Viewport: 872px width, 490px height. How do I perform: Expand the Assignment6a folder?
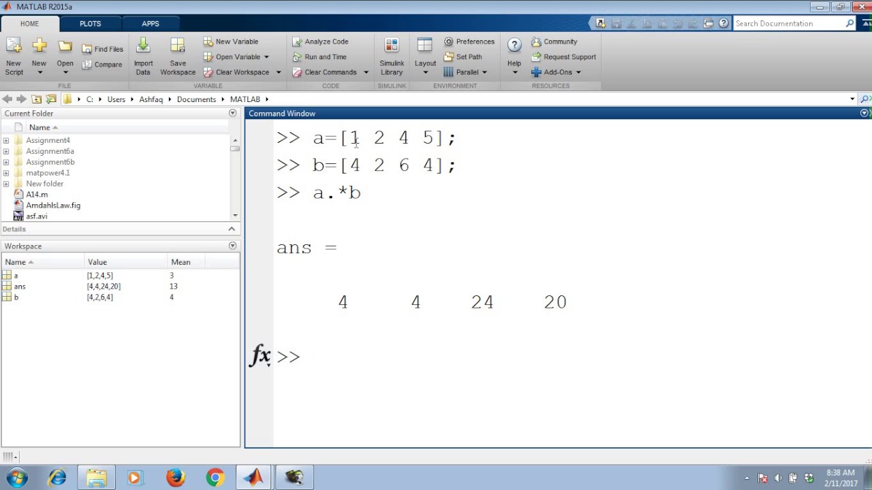[x=6, y=151]
